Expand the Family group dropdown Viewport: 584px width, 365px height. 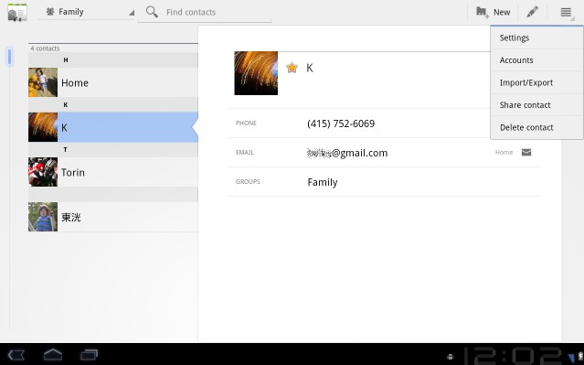pos(86,12)
